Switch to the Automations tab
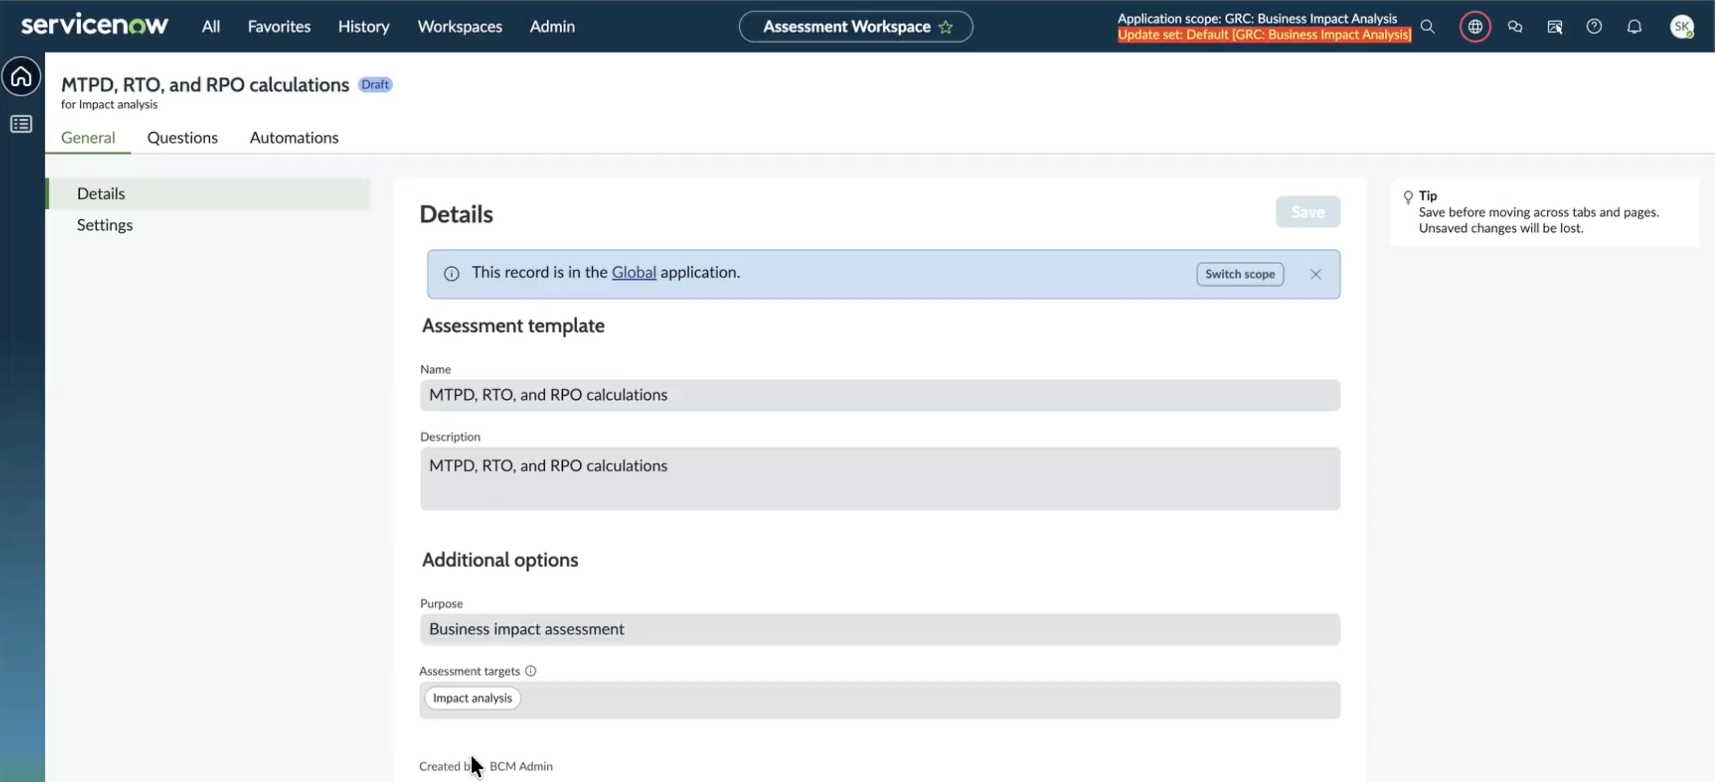Image resolution: width=1715 pixels, height=782 pixels. (x=294, y=138)
